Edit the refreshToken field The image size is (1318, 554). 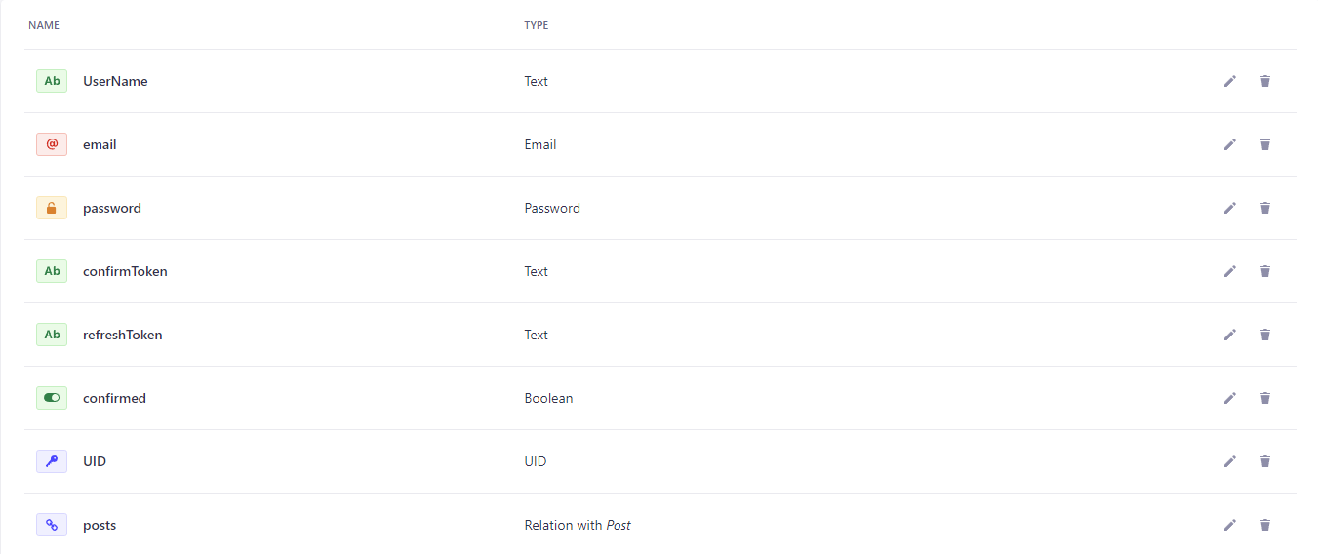[x=1229, y=335]
